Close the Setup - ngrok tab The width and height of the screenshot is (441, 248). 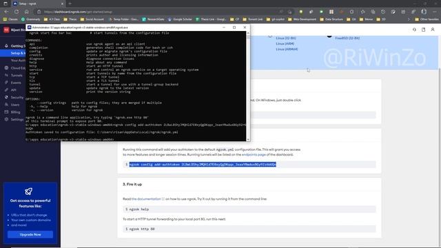(x=62, y=3)
